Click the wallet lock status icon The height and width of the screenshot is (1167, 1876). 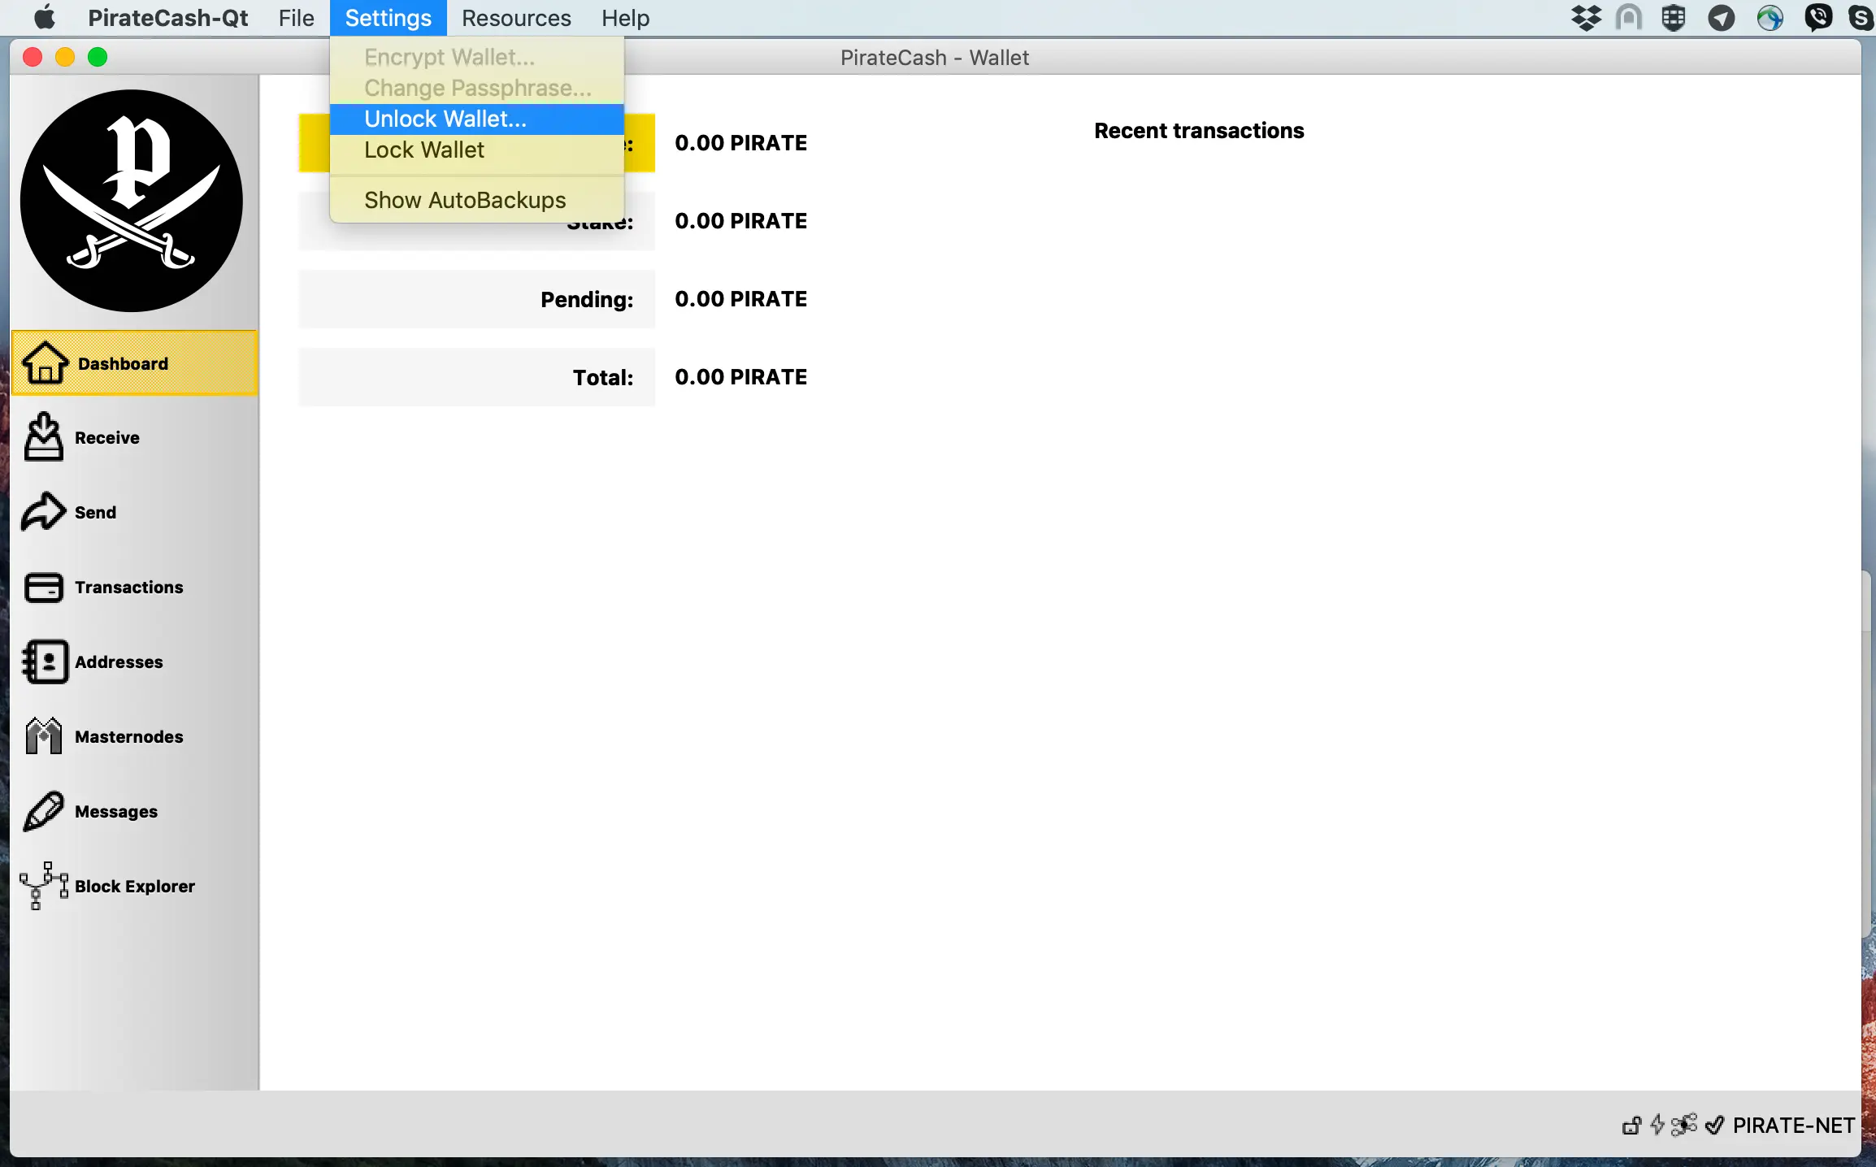(x=1631, y=1126)
